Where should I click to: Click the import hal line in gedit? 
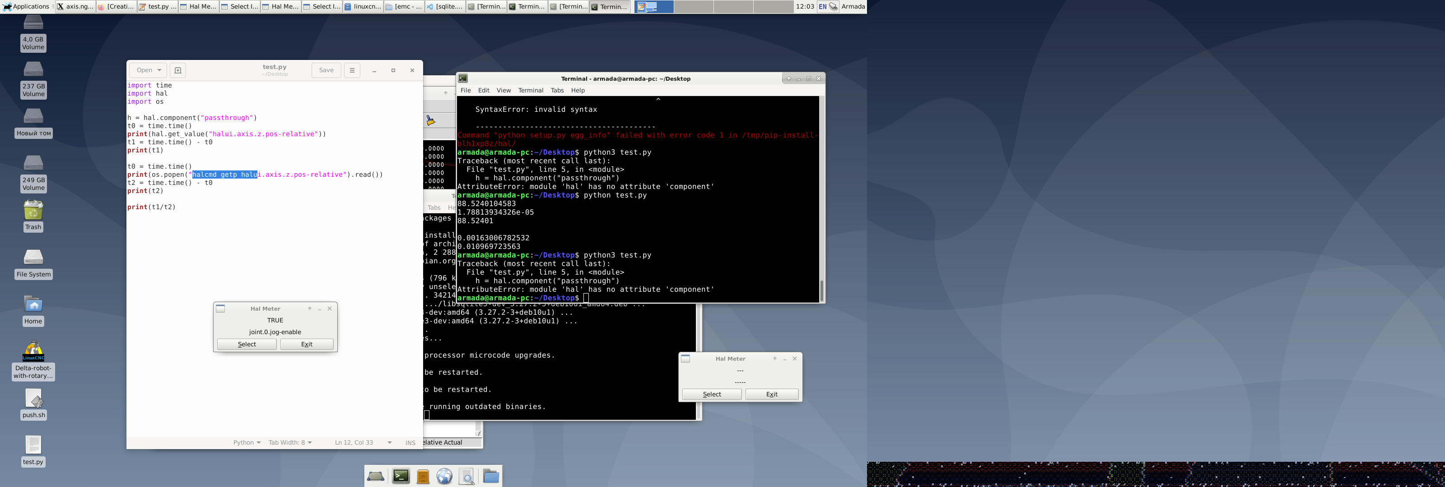point(148,94)
